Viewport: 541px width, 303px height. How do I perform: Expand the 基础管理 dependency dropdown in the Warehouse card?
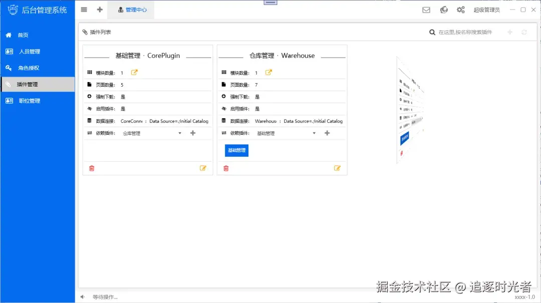[286, 133]
